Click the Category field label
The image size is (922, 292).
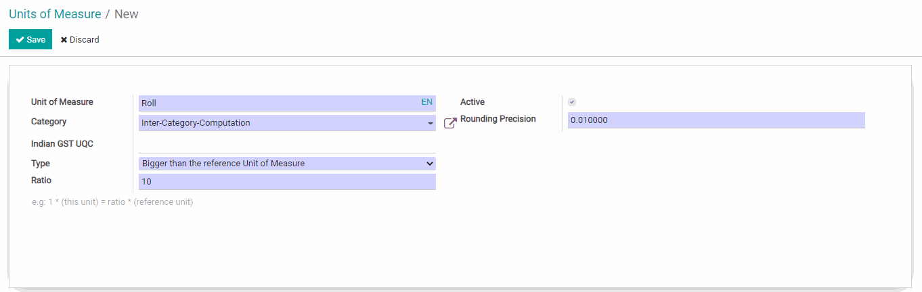(49, 122)
